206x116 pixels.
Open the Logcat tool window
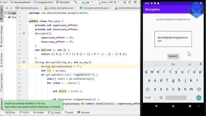pos(54,112)
